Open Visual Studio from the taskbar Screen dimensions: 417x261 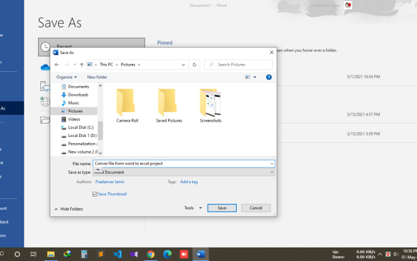(x=134, y=254)
